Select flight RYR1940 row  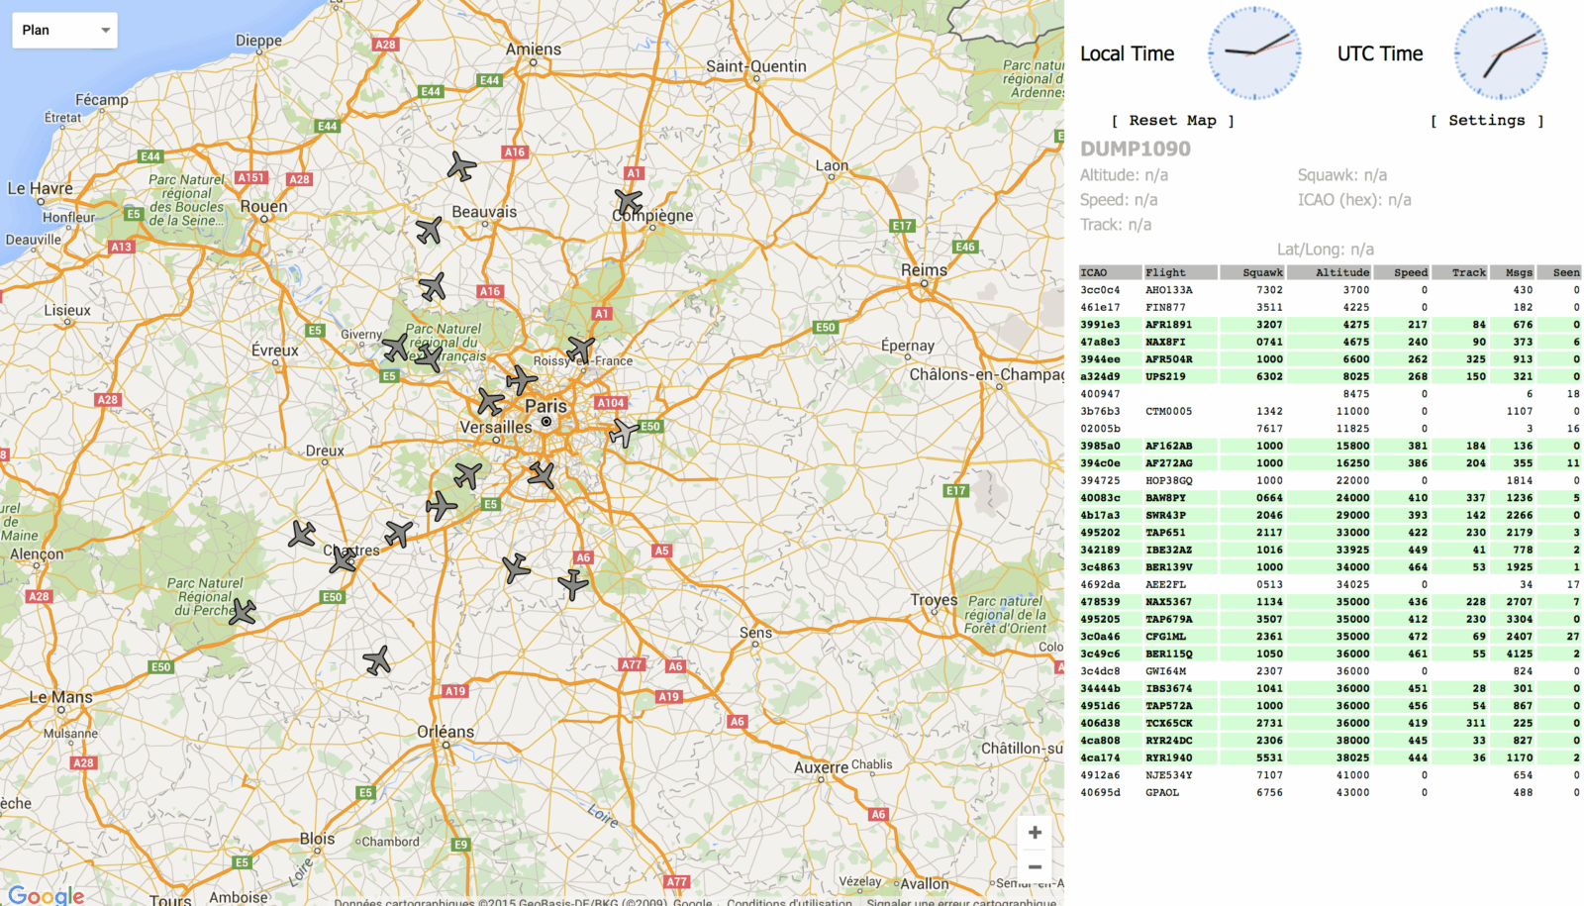click(1330, 757)
